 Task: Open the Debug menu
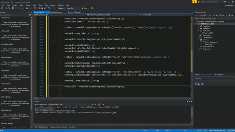coord(28,5)
